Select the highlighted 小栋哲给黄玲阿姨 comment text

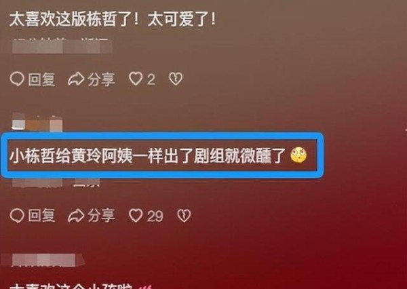pyautogui.click(x=148, y=156)
